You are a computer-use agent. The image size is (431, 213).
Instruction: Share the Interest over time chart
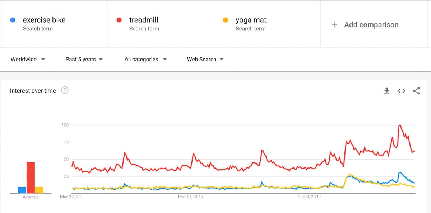point(416,91)
